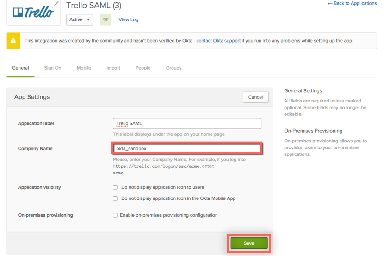Check Do not display icon to users
The width and height of the screenshot is (384, 256).
[115, 187]
